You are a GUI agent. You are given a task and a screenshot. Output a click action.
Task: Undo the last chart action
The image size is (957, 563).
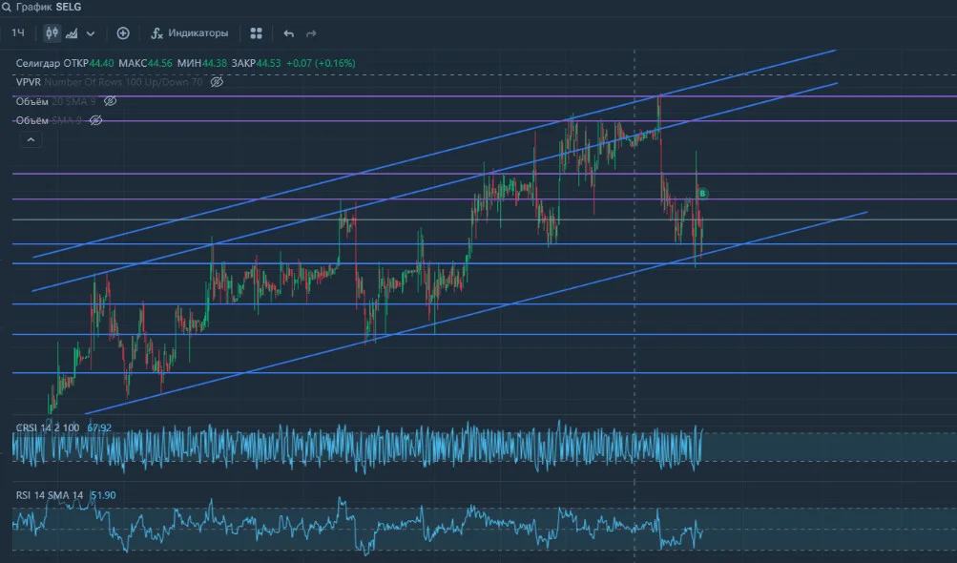pos(289,33)
